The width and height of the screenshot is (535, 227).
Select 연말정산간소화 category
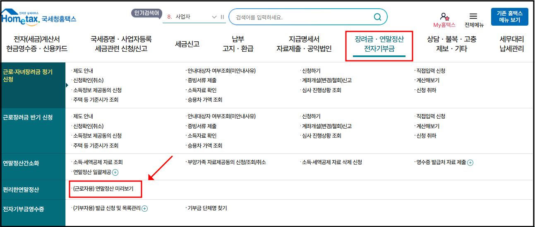33,167
